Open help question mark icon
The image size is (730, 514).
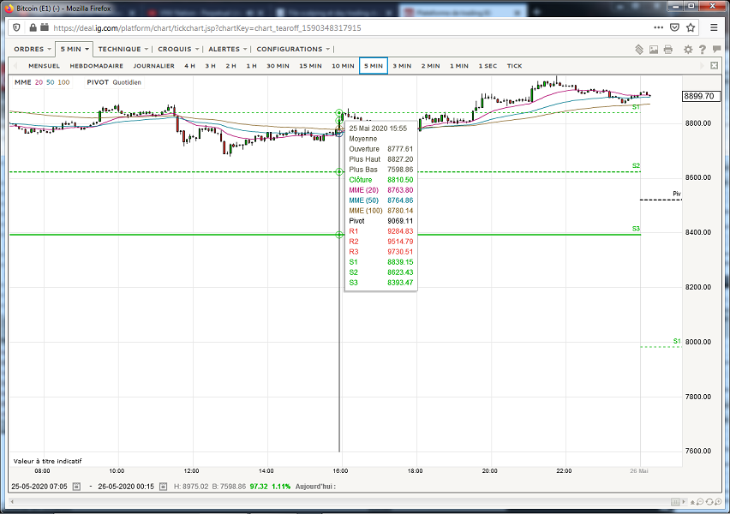702,50
